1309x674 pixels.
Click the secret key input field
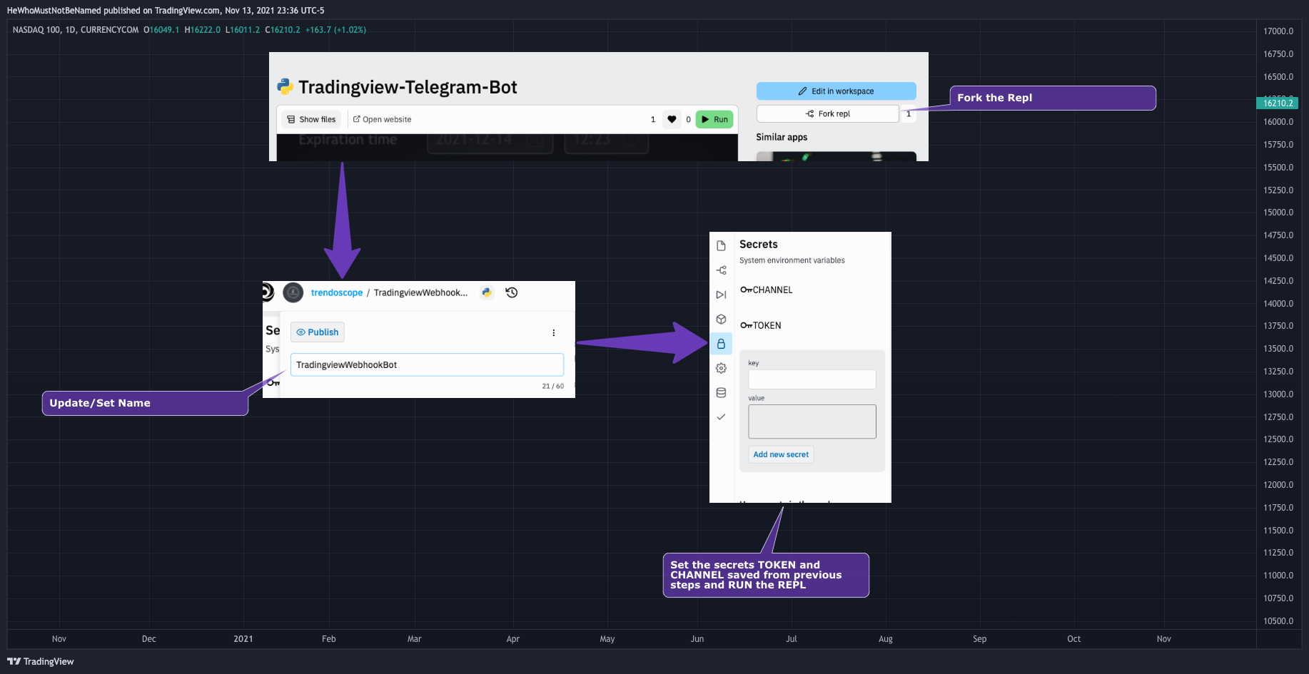(x=812, y=379)
